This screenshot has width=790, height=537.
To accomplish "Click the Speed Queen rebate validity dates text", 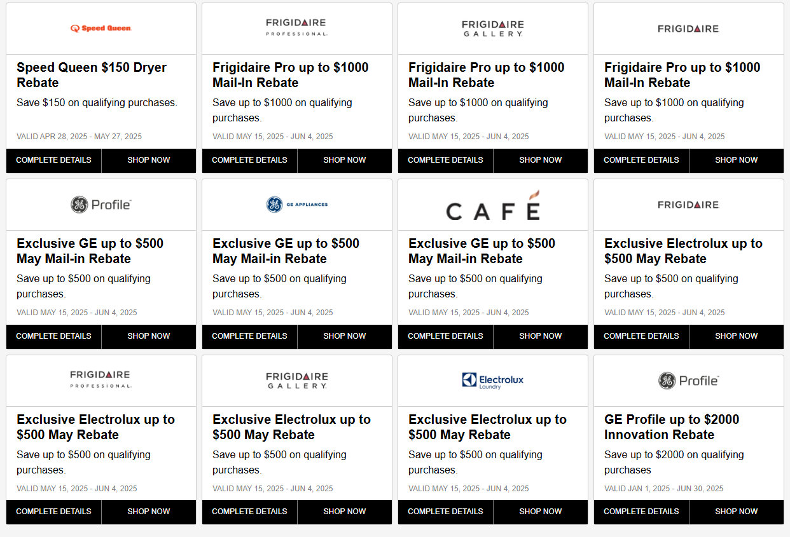I will (80, 137).
